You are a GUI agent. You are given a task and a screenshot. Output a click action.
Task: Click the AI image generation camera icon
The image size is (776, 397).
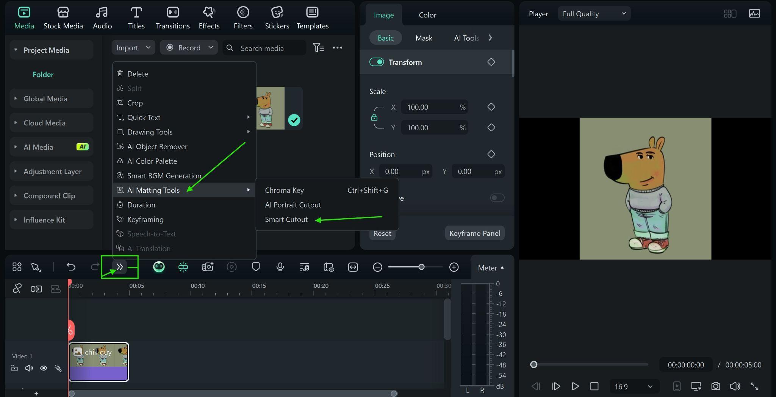pyautogui.click(x=207, y=267)
